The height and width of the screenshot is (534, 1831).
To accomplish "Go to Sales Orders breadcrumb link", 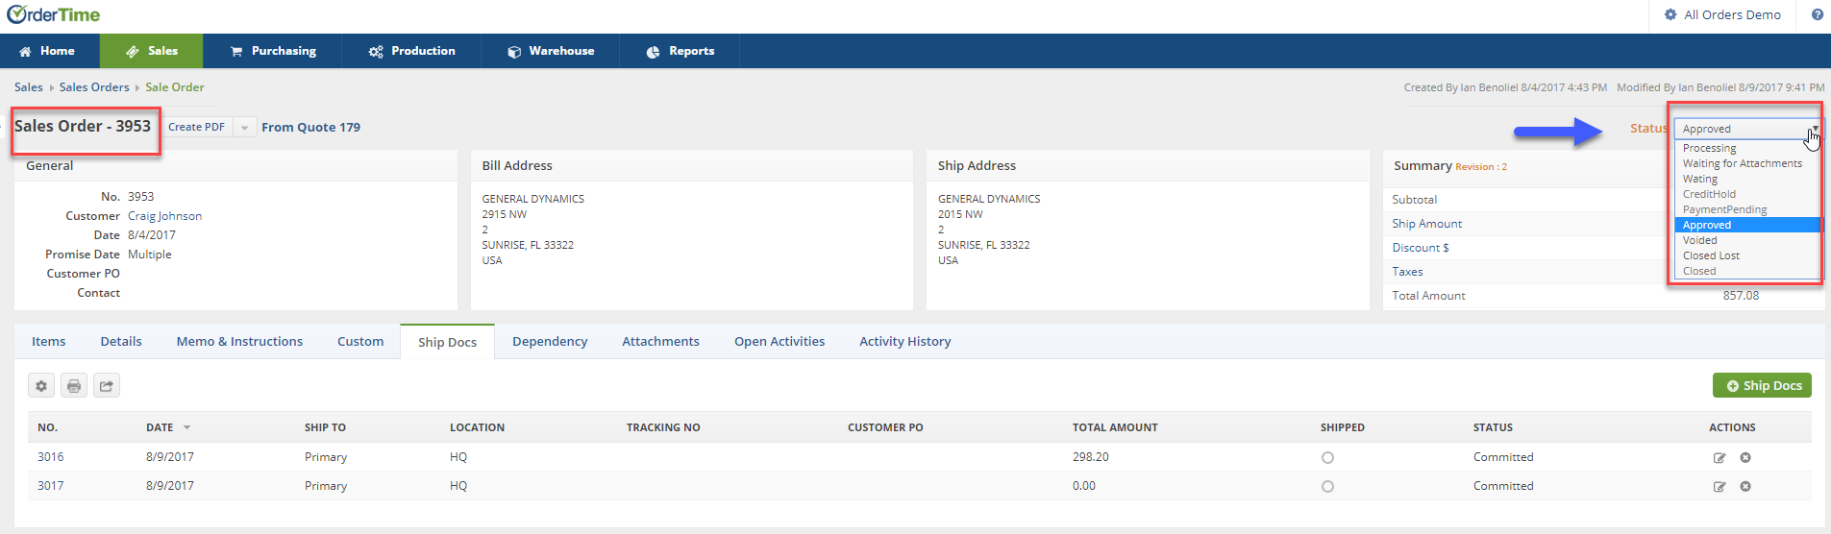I will 94,87.
